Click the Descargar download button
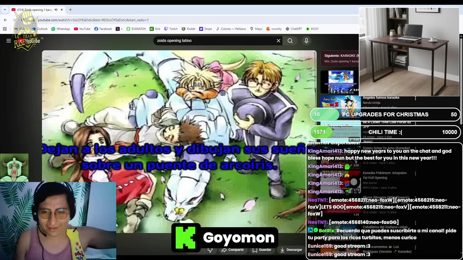The width and height of the screenshot is (463, 260). click(291, 250)
